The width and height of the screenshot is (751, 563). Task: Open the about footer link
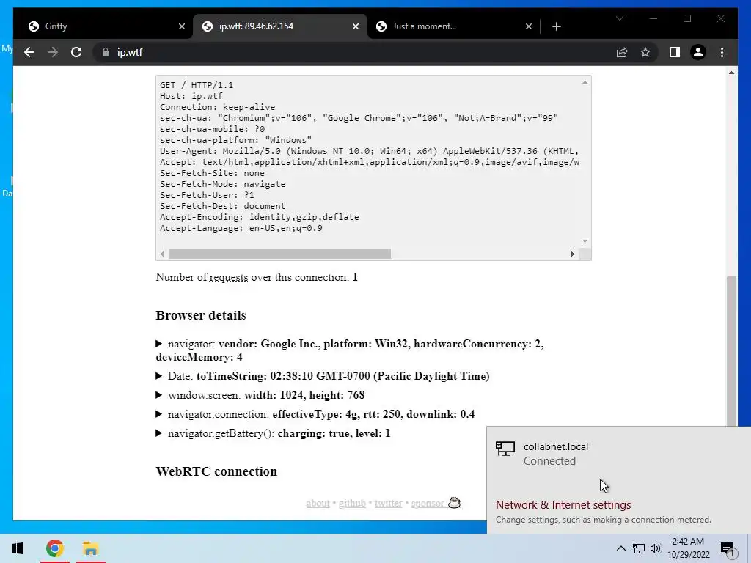pyautogui.click(x=318, y=503)
